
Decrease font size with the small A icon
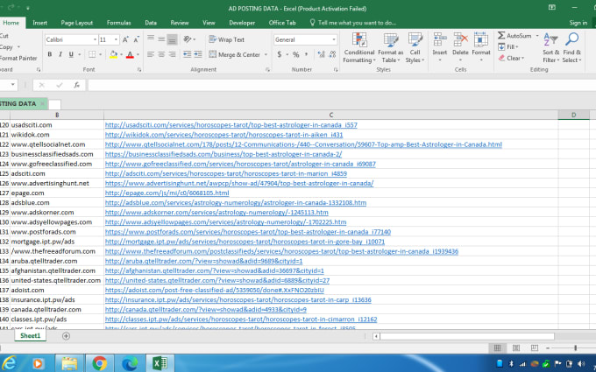pos(137,39)
